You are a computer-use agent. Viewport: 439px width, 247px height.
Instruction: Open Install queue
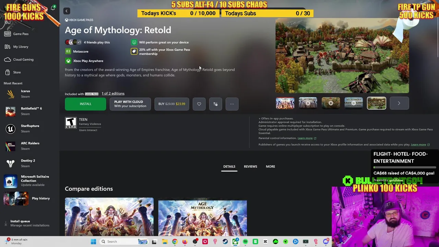tap(29, 223)
